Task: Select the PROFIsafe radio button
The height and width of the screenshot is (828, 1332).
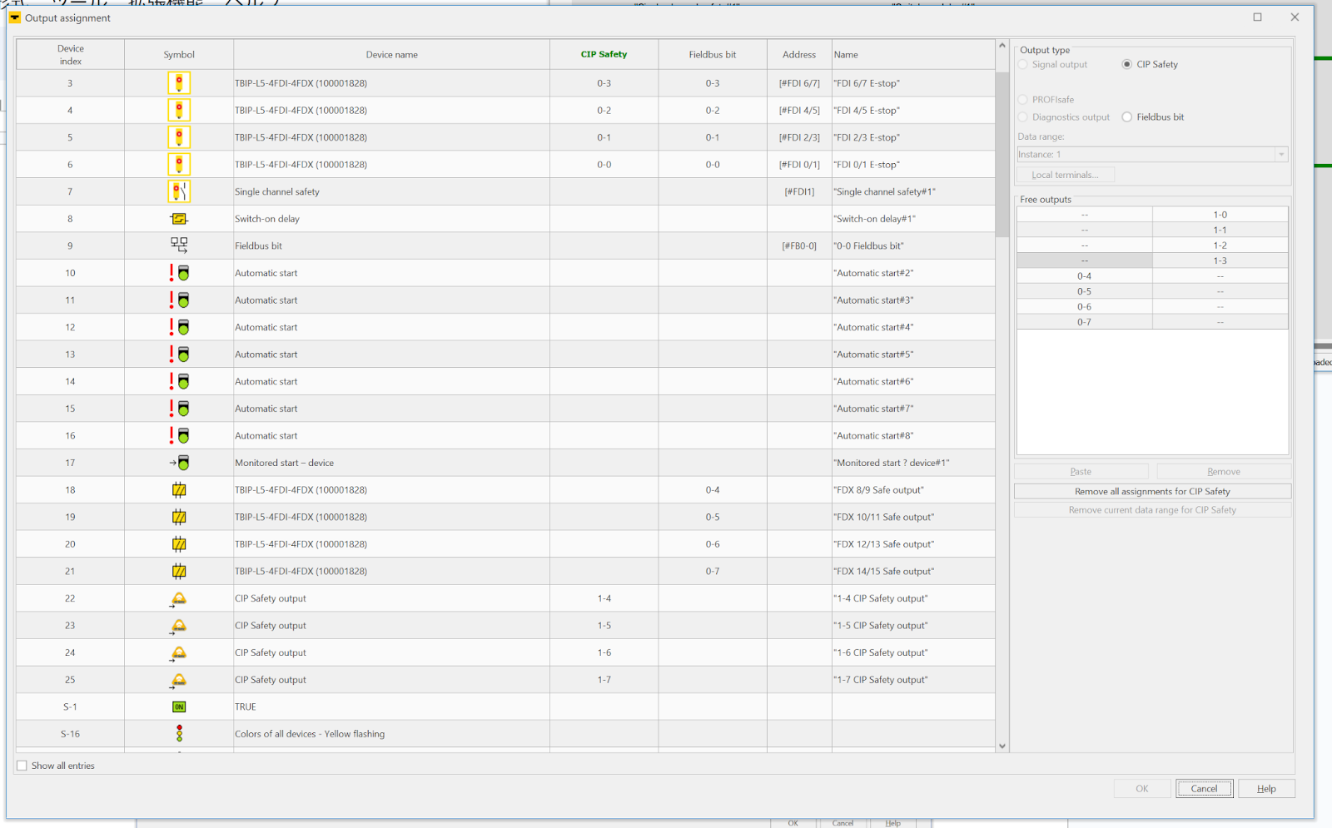Action: [1023, 99]
